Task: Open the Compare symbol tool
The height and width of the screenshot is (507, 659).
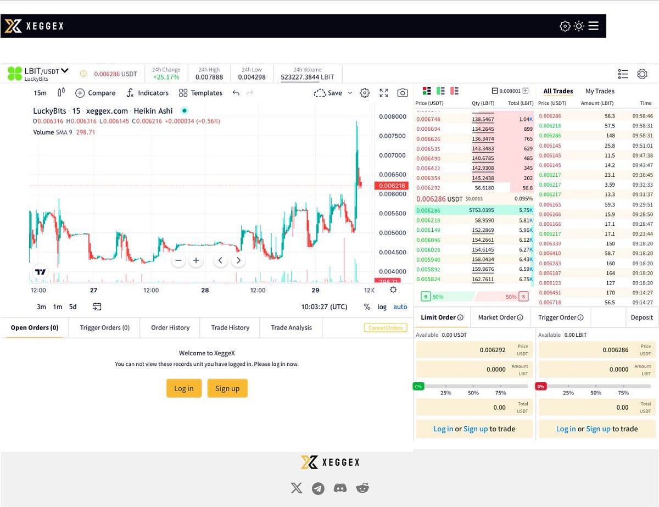Action: click(x=96, y=93)
